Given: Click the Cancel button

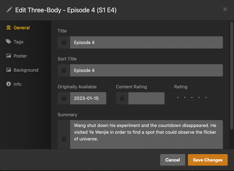Looking at the screenshot, I should (x=173, y=160).
